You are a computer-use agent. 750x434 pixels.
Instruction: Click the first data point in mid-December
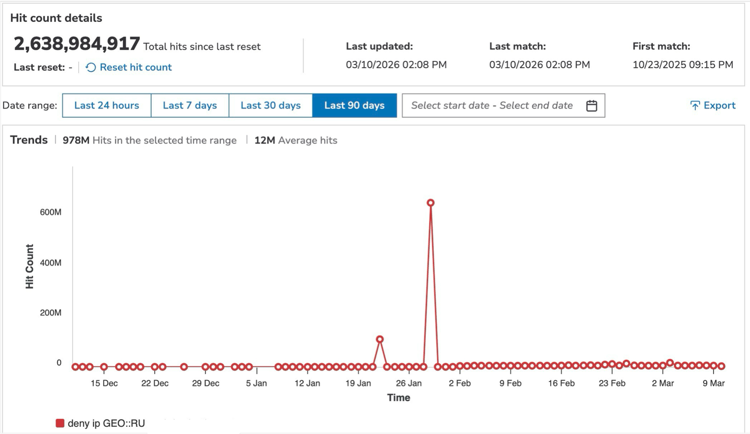point(74,366)
